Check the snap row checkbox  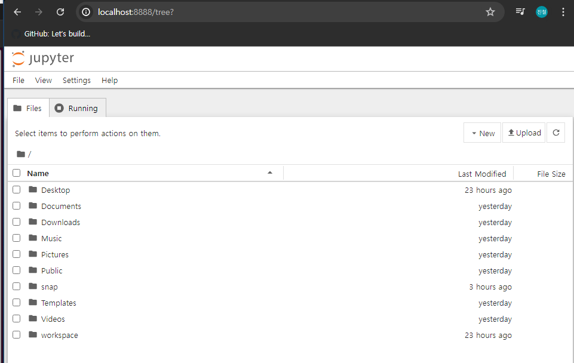click(17, 286)
